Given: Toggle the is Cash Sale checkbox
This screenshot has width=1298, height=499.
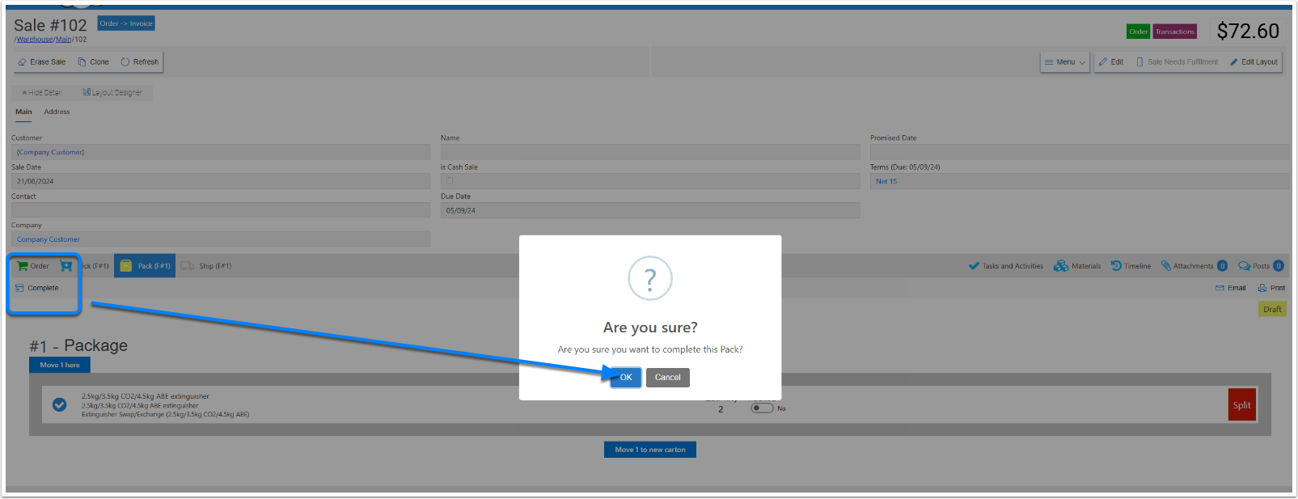Looking at the screenshot, I should click(x=450, y=181).
